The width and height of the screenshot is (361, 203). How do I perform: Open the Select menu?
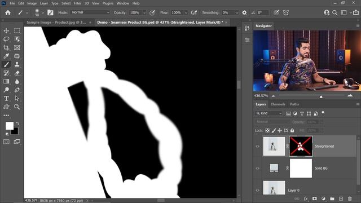(66, 3)
